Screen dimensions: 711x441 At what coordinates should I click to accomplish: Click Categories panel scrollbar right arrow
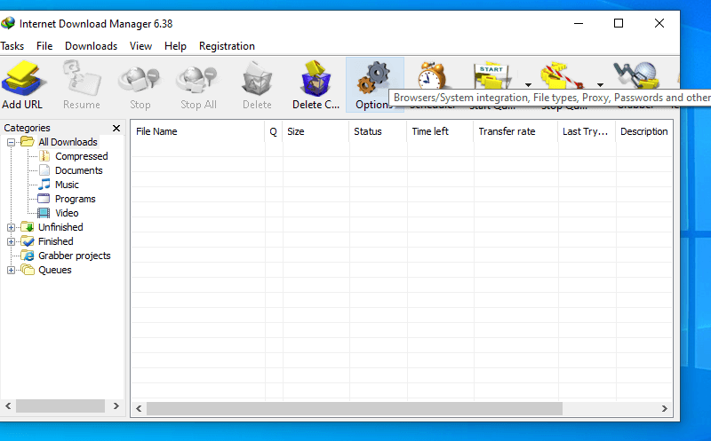[x=116, y=406]
